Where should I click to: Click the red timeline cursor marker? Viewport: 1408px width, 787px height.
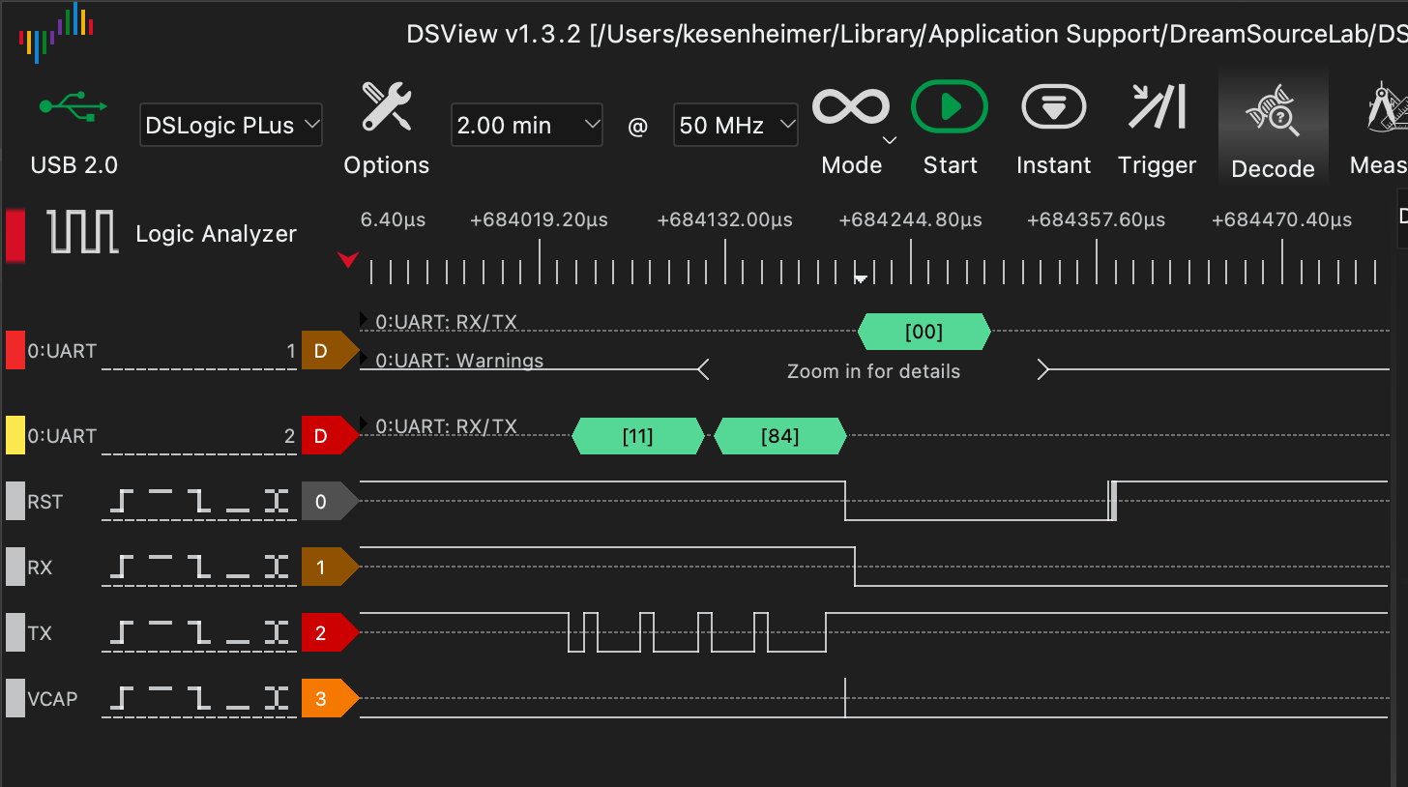click(x=348, y=259)
